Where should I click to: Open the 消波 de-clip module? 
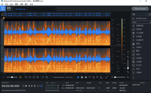[136, 44]
